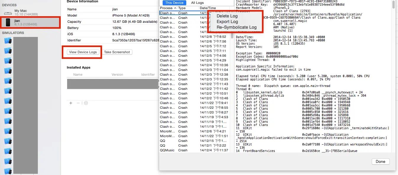Select crash log dated 14/12/3 下午12:38
Image resolution: width=398 pixels, height=175 pixels.
pos(195,74)
